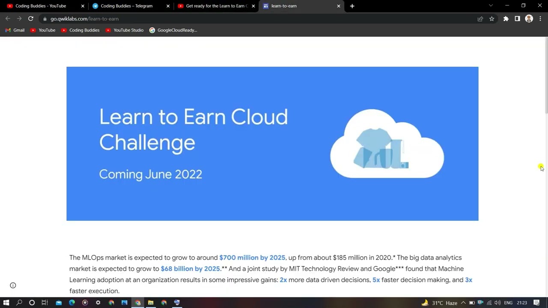The width and height of the screenshot is (548, 308).
Task: Click the 3x highlighted text
Action: coord(468,280)
